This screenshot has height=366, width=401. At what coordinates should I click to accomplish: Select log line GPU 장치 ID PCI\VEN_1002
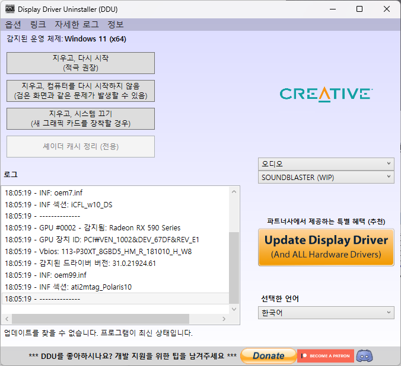pyautogui.click(x=115, y=240)
